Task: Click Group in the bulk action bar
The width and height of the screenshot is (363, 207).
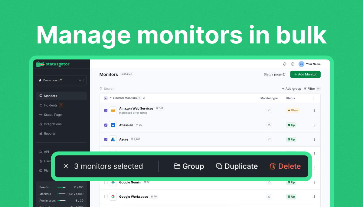Action: point(189,166)
